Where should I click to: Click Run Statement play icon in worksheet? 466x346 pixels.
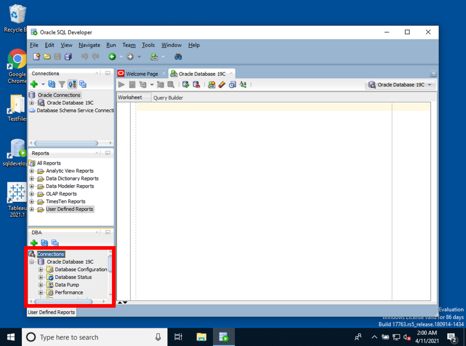click(122, 84)
